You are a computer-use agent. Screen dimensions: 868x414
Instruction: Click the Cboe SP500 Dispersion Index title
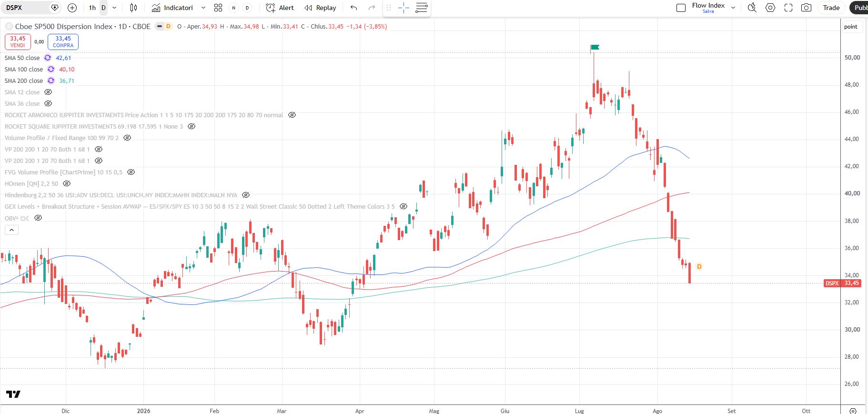(63, 26)
